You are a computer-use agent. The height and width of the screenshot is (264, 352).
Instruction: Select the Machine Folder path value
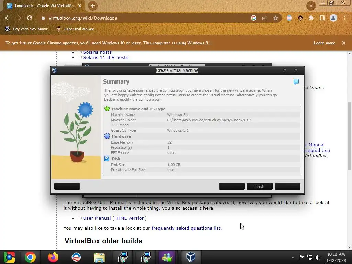point(209,120)
